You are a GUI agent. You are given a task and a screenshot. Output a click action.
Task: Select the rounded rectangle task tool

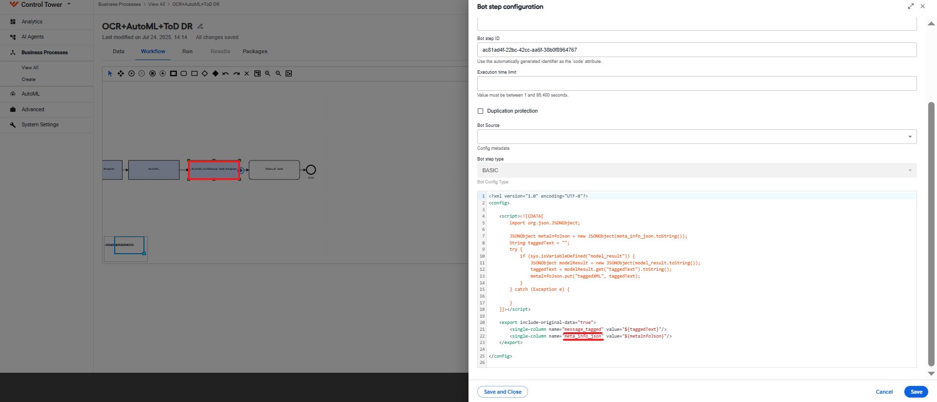[x=183, y=74]
